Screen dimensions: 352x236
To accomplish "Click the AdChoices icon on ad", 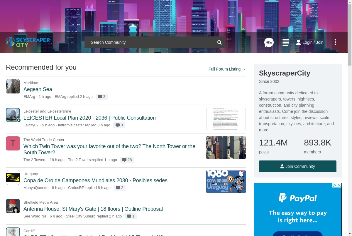I will [x=334, y=185].
